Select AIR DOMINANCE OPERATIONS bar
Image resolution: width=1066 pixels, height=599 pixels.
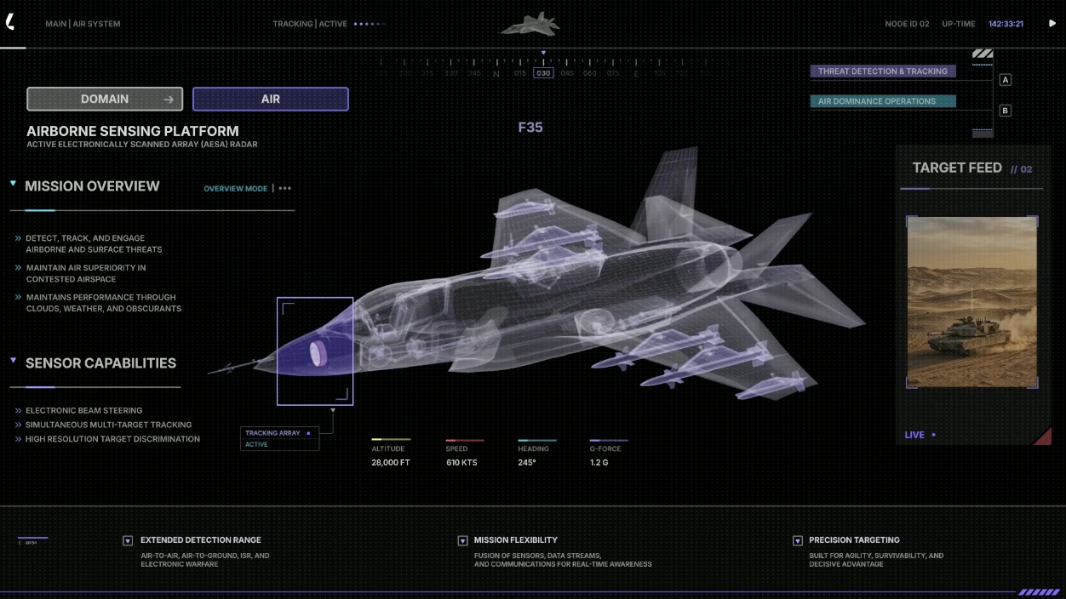883,101
